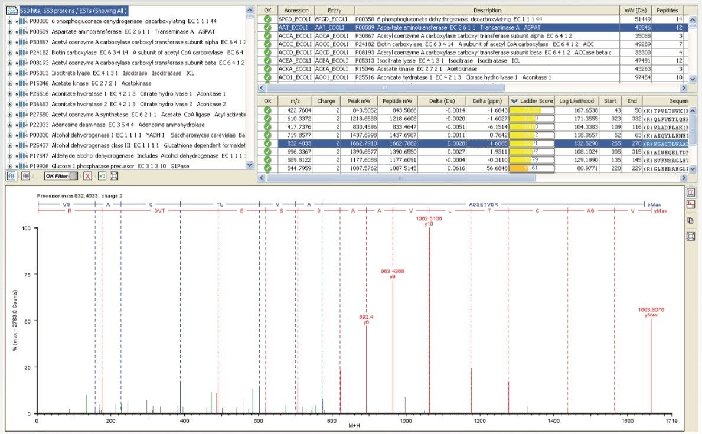This screenshot has height=434, width=702.
Task: Expand the P25437 Alcohol dehydrogenase class III node
Action: click(x=10, y=145)
